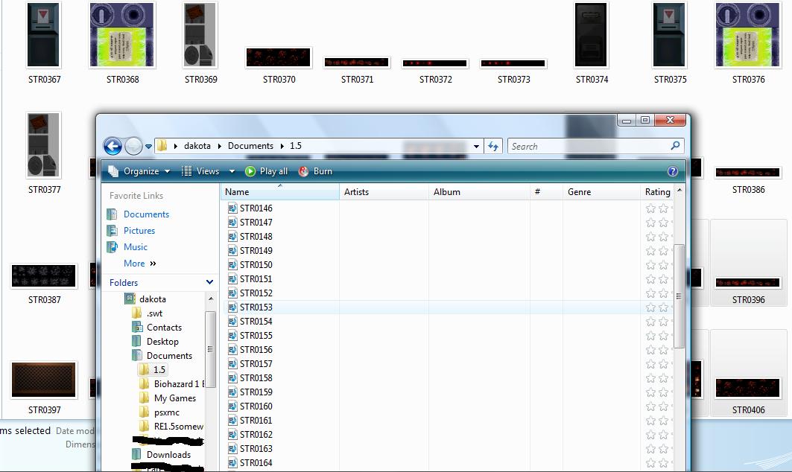The height and width of the screenshot is (472, 792).
Task: Click the refresh icon beside address bar
Action: tap(493, 147)
